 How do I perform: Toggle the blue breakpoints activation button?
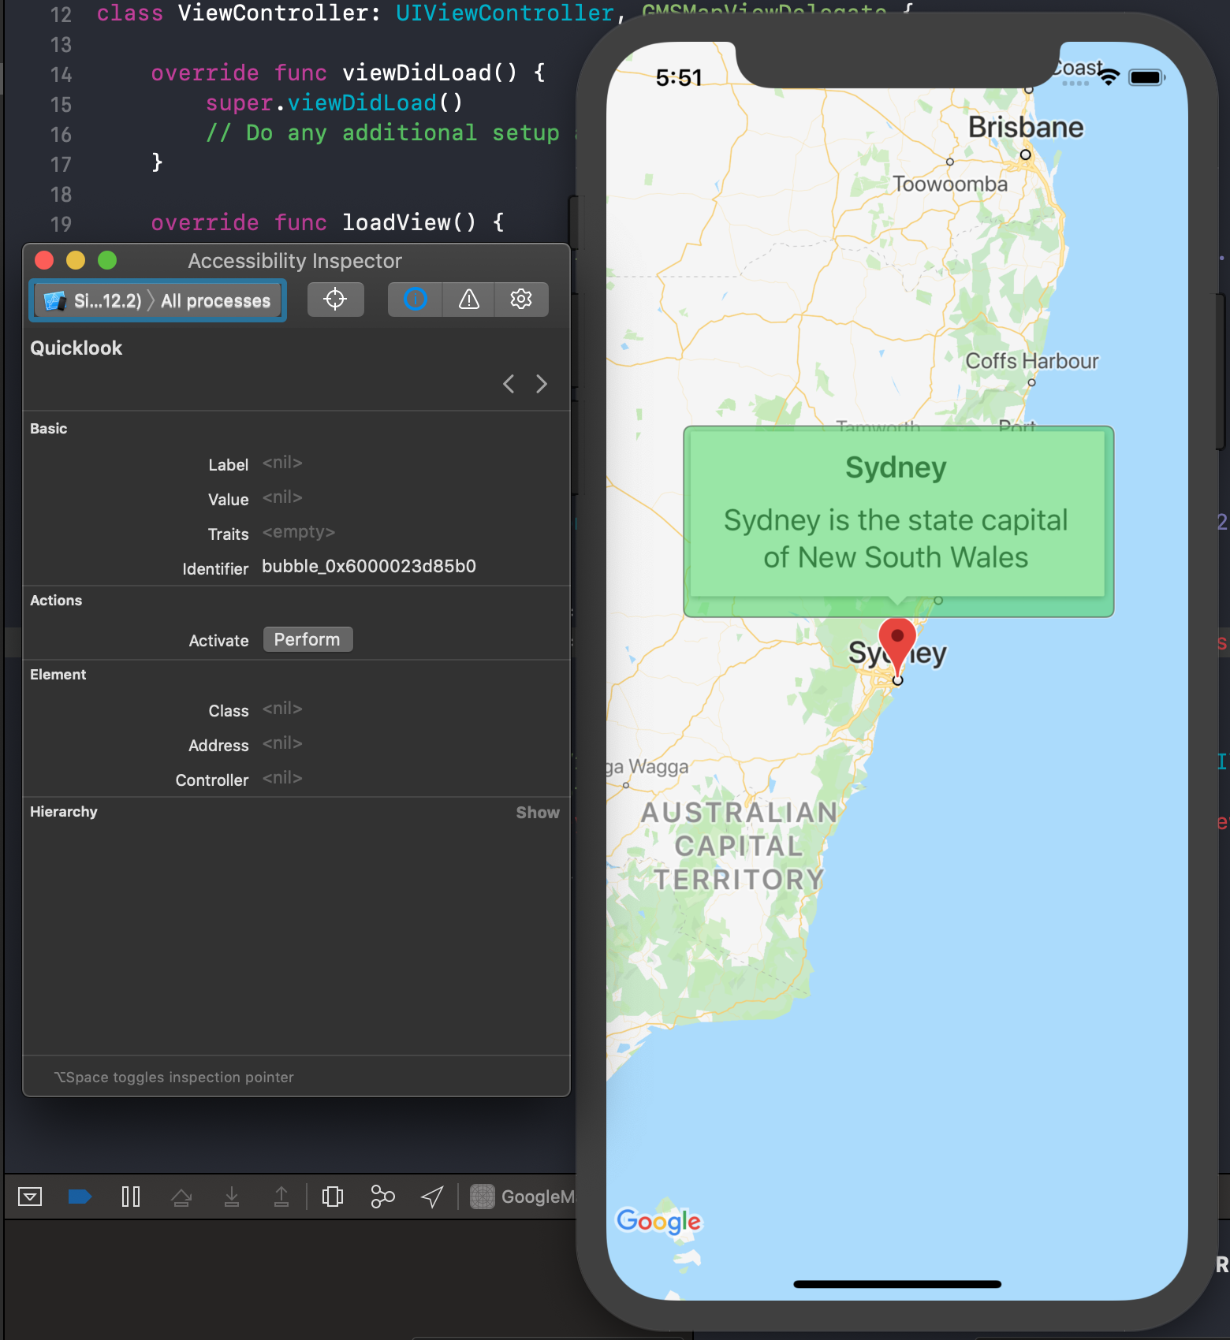pos(80,1197)
